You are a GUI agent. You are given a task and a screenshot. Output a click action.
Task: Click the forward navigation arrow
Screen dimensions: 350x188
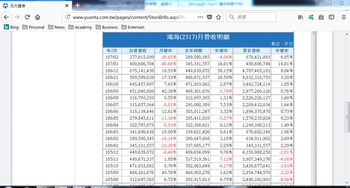tap(17, 17)
